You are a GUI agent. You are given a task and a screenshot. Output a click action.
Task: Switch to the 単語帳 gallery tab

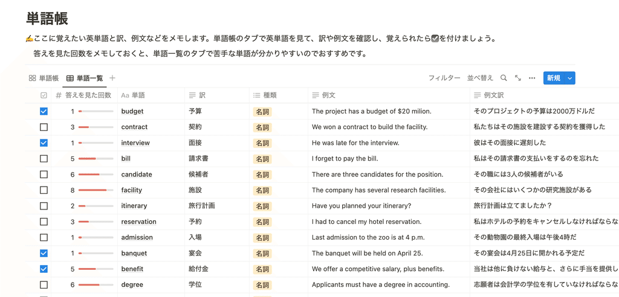click(x=44, y=78)
